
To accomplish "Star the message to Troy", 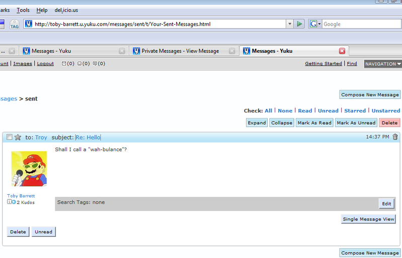I will [18, 137].
